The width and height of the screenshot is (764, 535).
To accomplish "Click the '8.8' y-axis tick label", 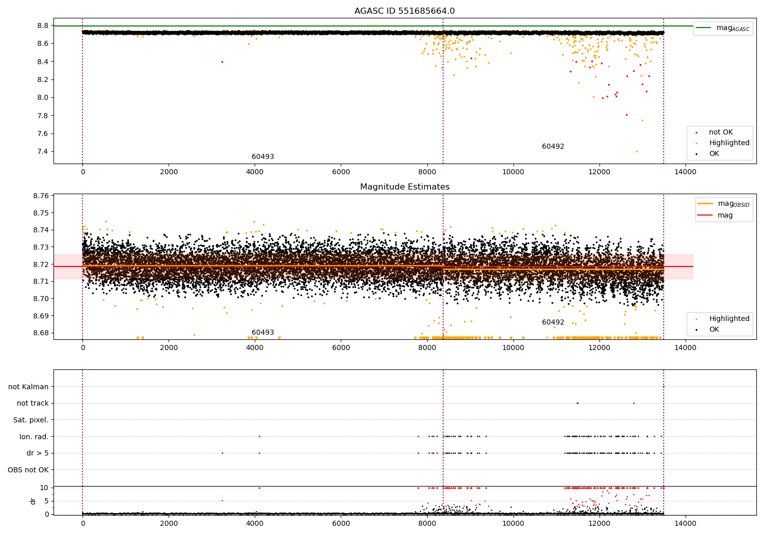I will click(43, 26).
